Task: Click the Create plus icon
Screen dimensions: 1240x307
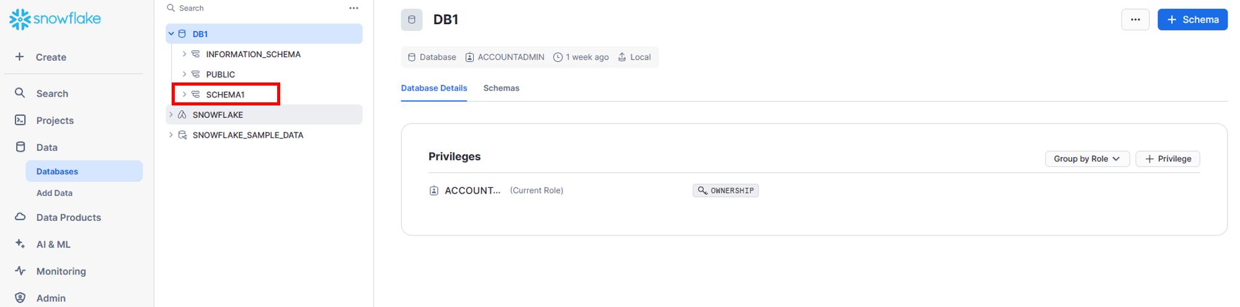Action: pyautogui.click(x=20, y=56)
